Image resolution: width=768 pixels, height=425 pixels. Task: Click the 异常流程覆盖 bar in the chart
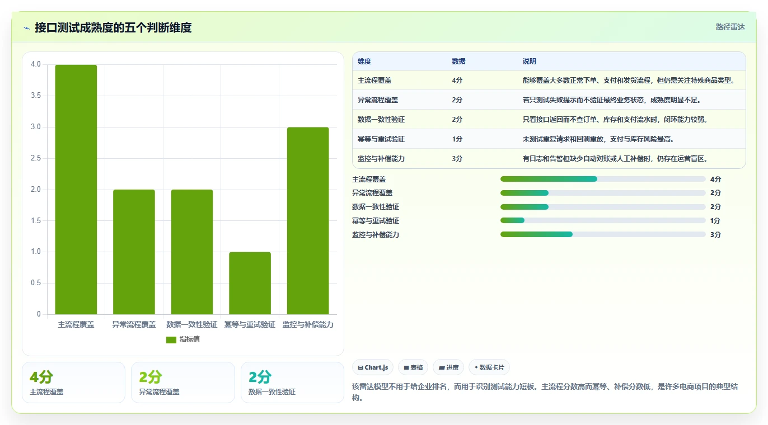point(134,252)
